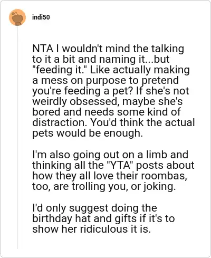Click the words trolling you, or joking

pos(124,186)
